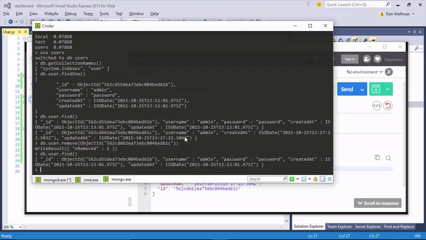Click the Postman search icon at top right
Image resolution: width=426 pixels, height=240 pixels.
pyautogui.click(x=417, y=48)
